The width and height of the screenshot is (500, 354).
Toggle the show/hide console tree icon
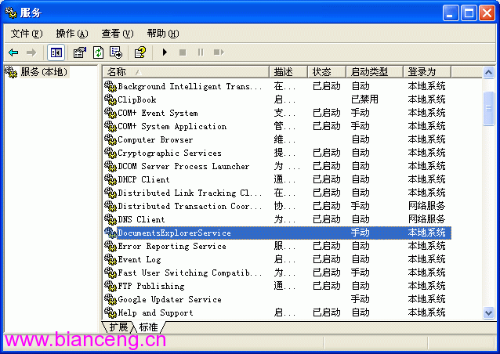[56, 52]
